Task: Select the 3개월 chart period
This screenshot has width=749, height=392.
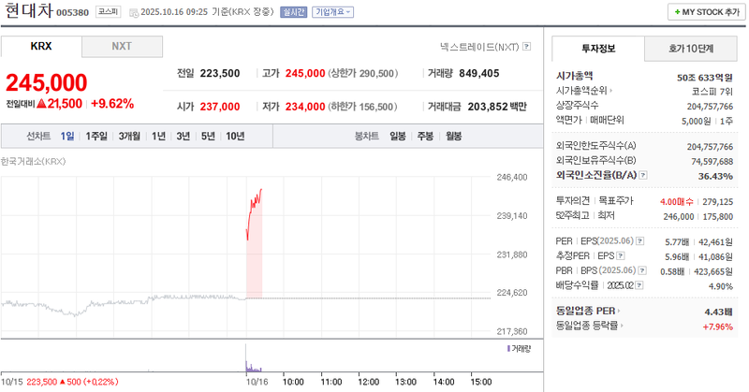Action: pyautogui.click(x=129, y=137)
